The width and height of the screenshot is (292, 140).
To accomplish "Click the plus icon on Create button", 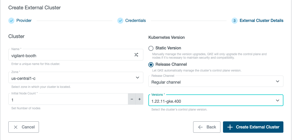I will 230,127.
